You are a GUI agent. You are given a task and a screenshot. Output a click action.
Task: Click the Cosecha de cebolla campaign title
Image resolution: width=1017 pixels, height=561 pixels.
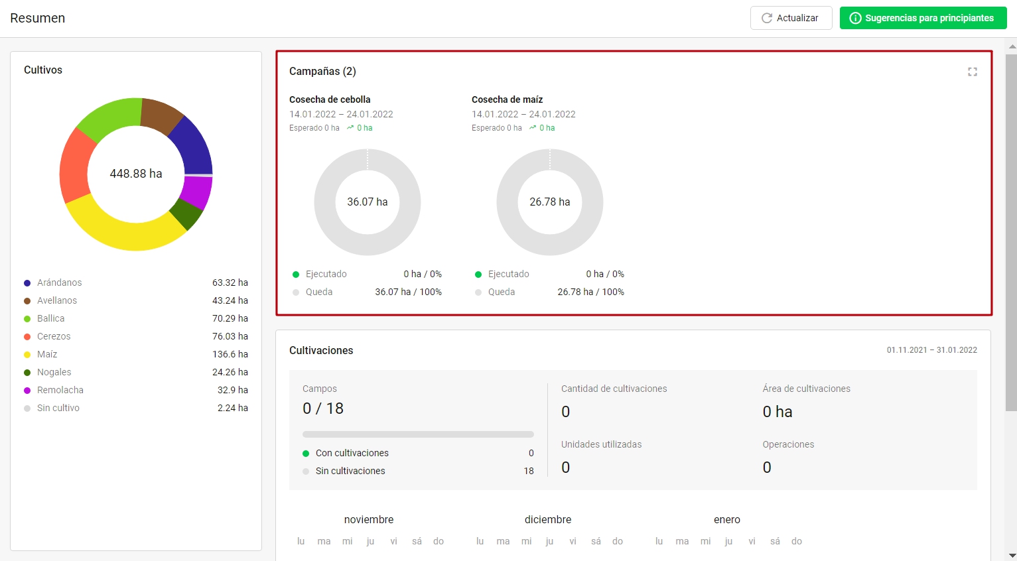[330, 99]
